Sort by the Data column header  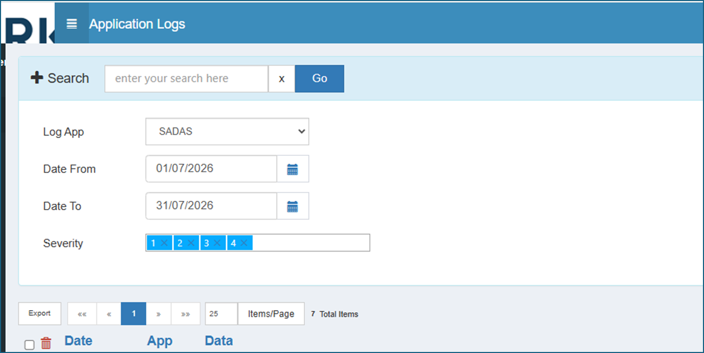pos(219,341)
